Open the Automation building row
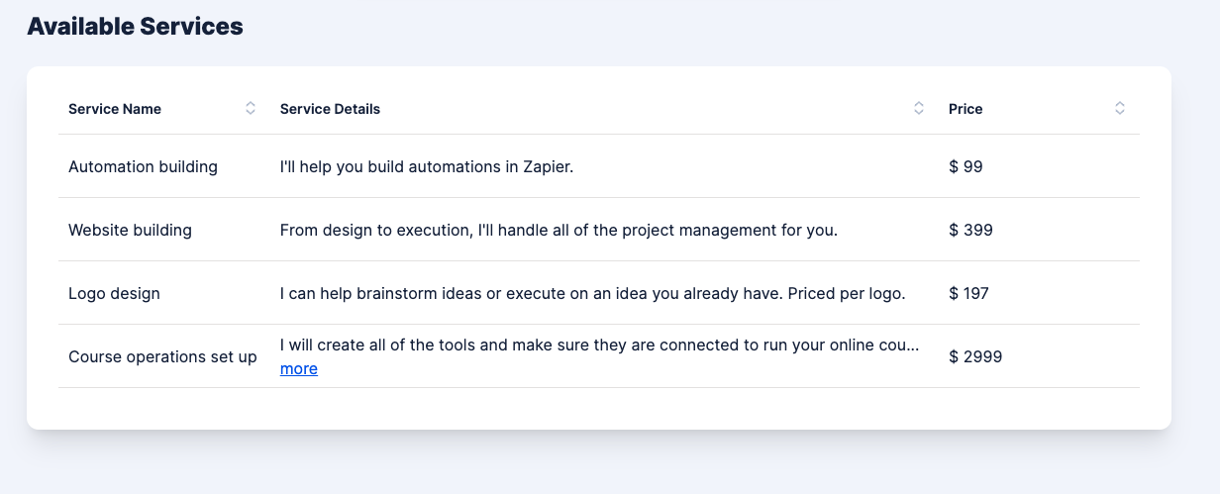This screenshot has width=1220, height=494. [x=599, y=166]
